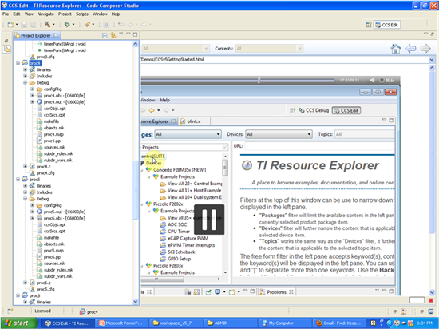Select proc3.cfg file

45,57
